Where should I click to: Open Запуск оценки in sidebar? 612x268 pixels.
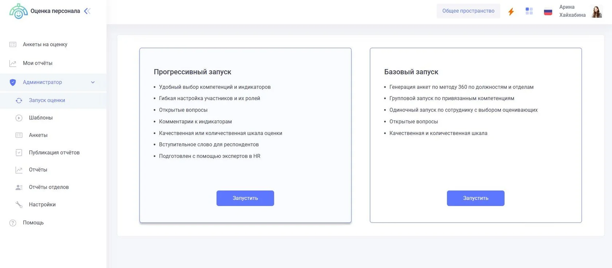click(47, 100)
